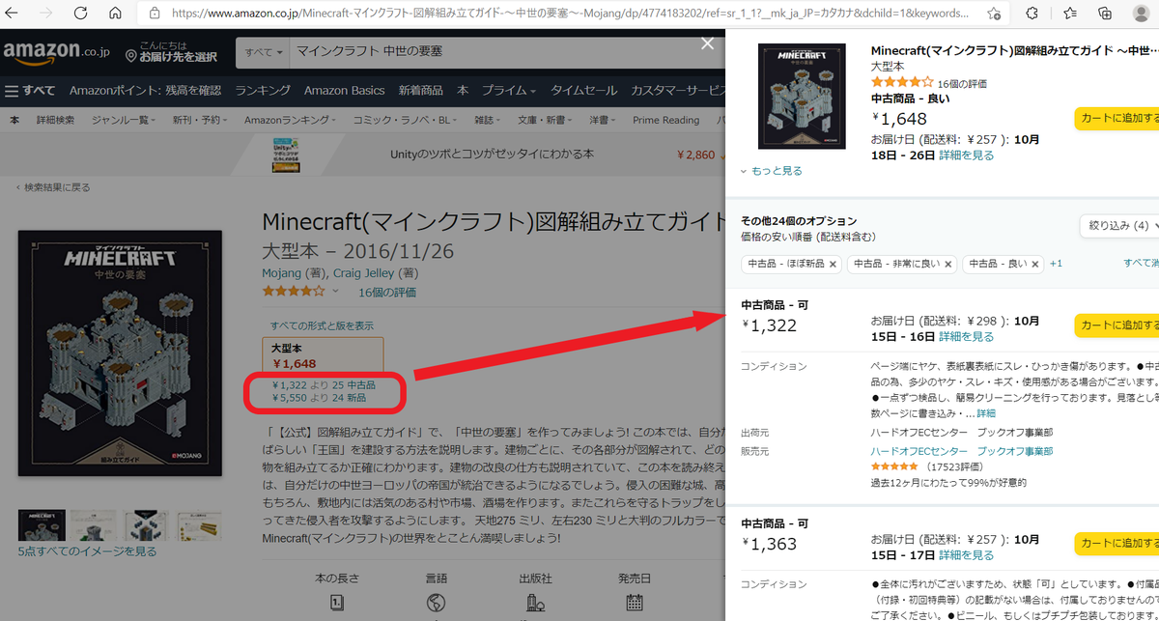Image resolution: width=1159 pixels, height=621 pixels.
Task: Open the Mojang author link
Action: point(282,272)
